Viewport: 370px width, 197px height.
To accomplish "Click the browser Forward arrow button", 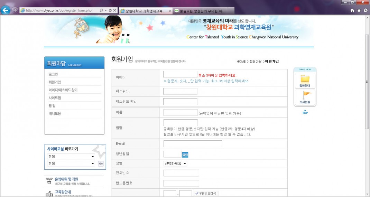I will pyautogui.click(x=15, y=10).
